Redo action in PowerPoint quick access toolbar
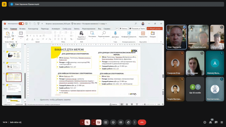This screenshot has height=127, width=226. (x=35, y=24)
